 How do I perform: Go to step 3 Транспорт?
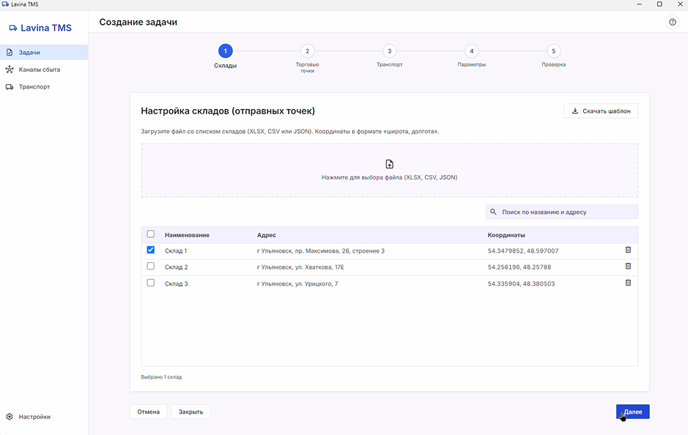click(389, 51)
